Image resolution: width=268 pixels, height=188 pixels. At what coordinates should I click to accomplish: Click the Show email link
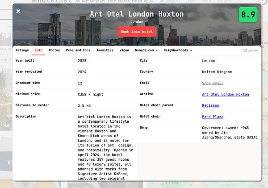click(x=213, y=83)
